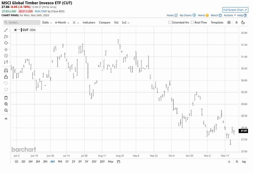Hide the CUT series with eye icon
Viewport: 253px width, 173px height.
pos(15,30)
